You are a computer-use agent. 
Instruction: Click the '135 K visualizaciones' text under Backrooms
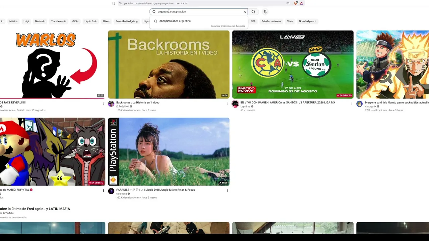pyautogui.click(x=128, y=110)
